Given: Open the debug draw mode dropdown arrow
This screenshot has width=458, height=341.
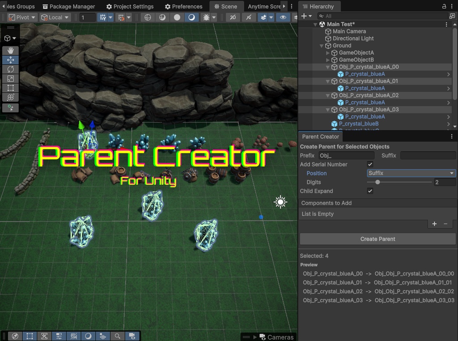Looking at the screenshot, I should tap(214, 17).
